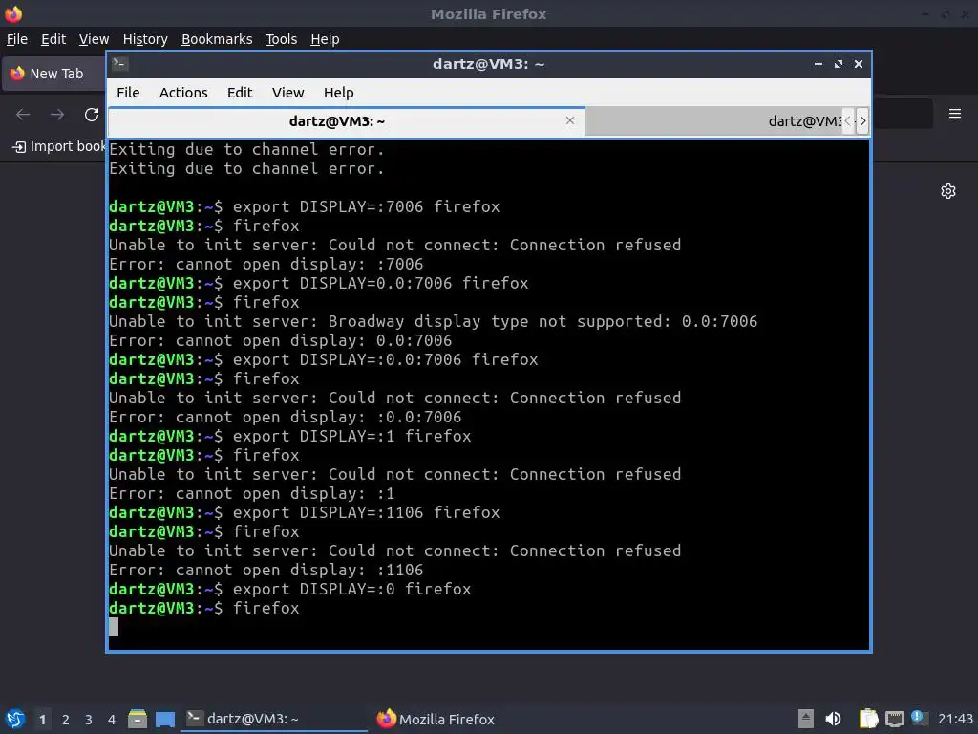Click the Firefox reload page button

[92, 115]
